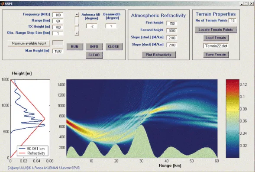This screenshot has height=172, width=255.
Task: Click the Save Terrain button
Action: [216, 55]
